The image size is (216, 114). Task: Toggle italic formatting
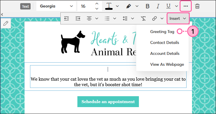point(158,6)
